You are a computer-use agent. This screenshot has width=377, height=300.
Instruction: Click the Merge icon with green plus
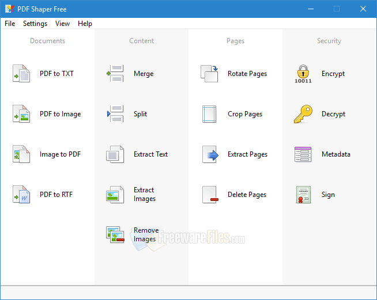[x=115, y=74]
